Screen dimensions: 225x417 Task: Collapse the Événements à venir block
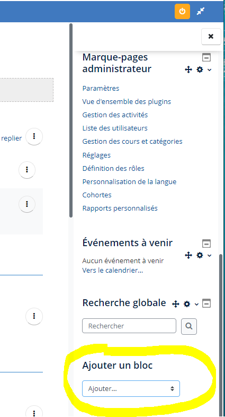(x=206, y=244)
